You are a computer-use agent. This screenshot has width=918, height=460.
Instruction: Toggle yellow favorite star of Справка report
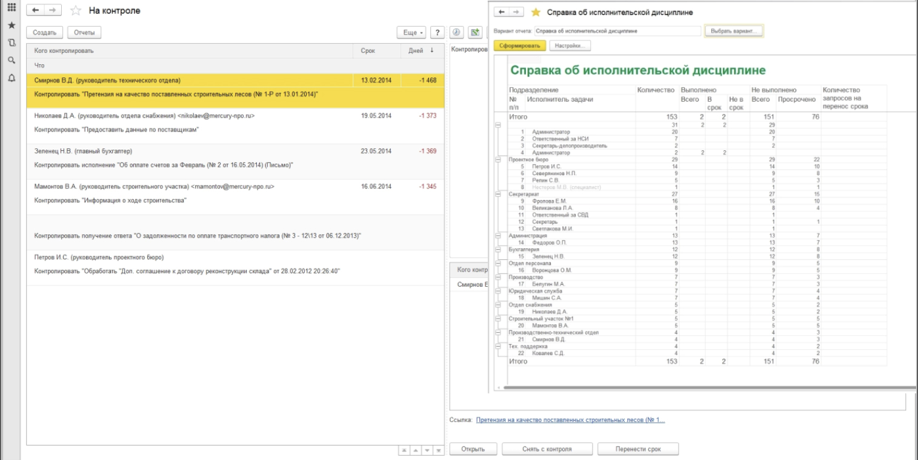pyautogui.click(x=535, y=12)
